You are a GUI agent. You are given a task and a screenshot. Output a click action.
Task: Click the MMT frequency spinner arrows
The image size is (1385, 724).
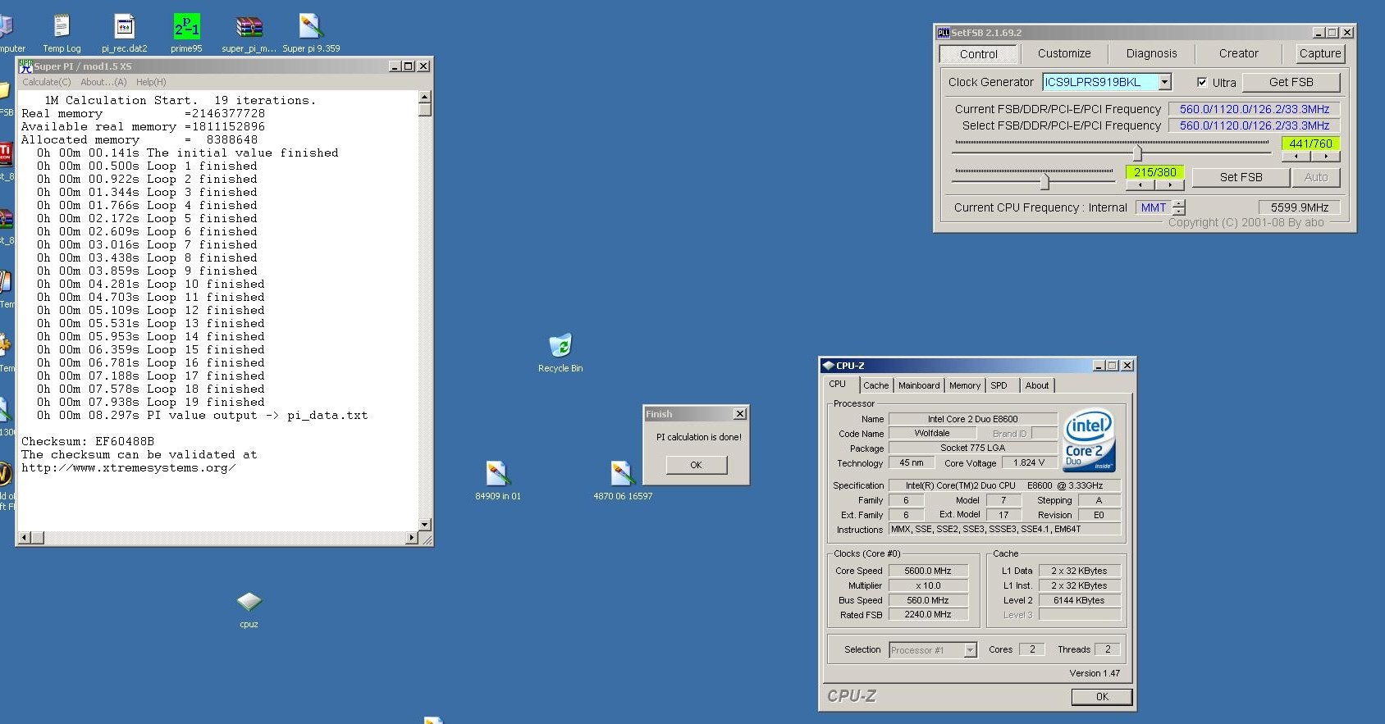tap(1179, 207)
